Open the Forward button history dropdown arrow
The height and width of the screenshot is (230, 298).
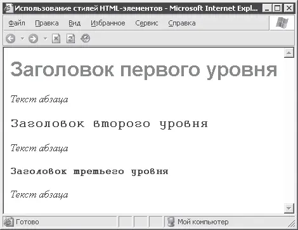pyautogui.click(x=45, y=39)
